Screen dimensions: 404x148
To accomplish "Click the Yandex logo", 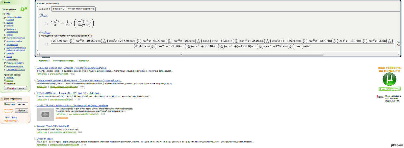I will click(x=380, y=97).
